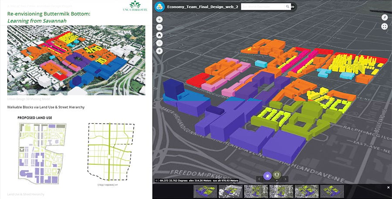
Task: Click the PROPOSED LAND USE heading
Action: click(35, 118)
